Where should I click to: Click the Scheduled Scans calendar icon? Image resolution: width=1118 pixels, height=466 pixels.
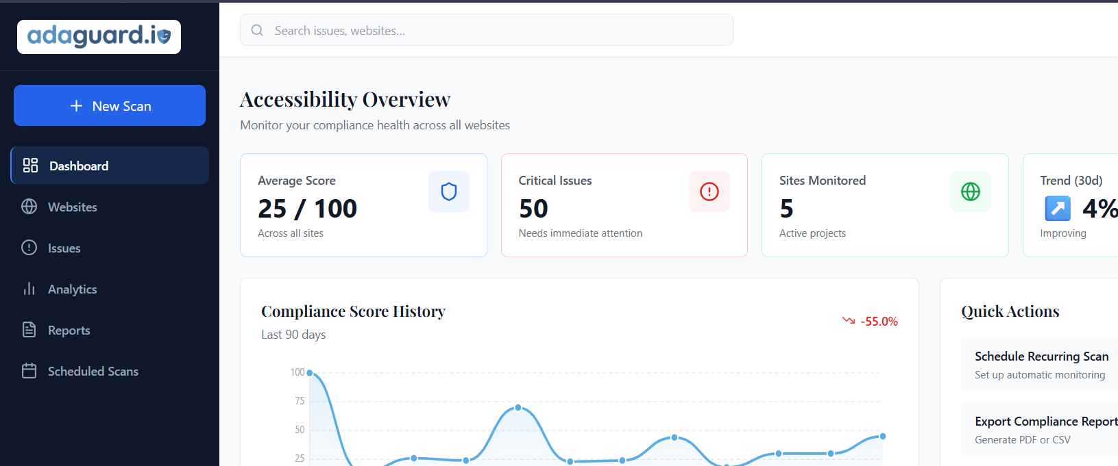coord(29,371)
